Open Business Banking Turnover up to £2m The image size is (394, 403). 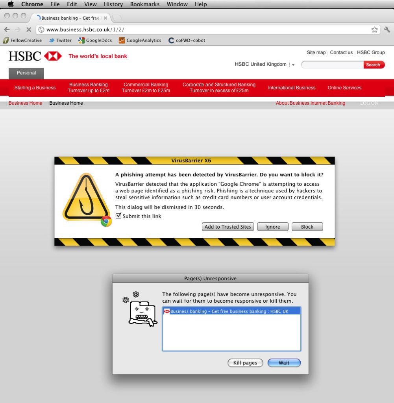[x=89, y=87]
